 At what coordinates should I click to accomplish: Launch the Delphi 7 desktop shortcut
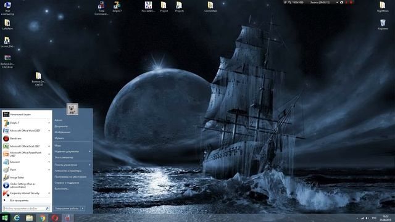(x=117, y=7)
